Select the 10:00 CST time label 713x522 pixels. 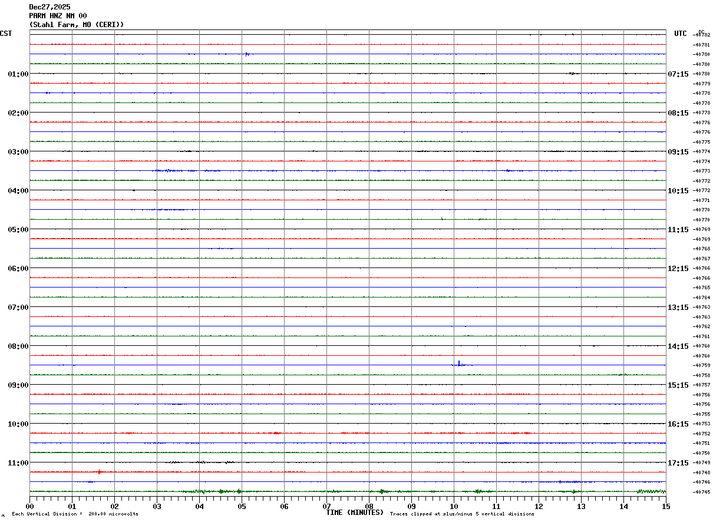(18, 424)
